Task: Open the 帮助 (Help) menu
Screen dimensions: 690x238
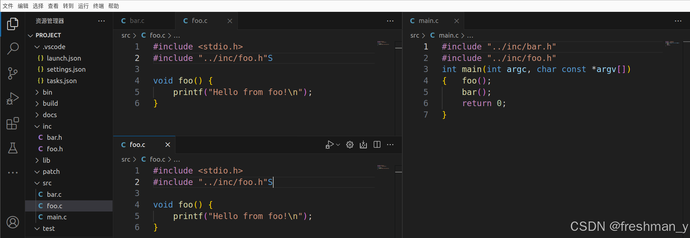Action: pyautogui.click(x=114, y=6)
